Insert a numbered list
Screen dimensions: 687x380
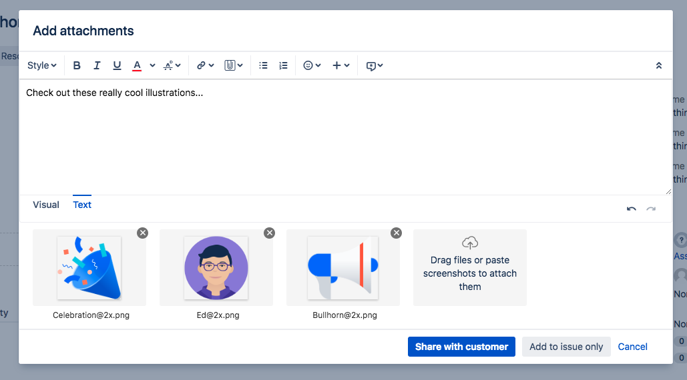tap(283, 65)
